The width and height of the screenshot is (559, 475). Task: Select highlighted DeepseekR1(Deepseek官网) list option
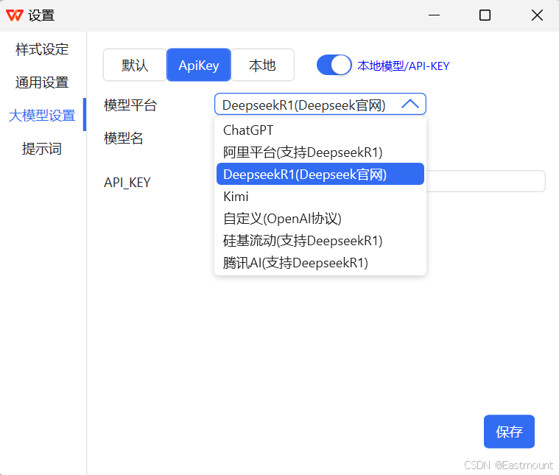coord(320,174)
